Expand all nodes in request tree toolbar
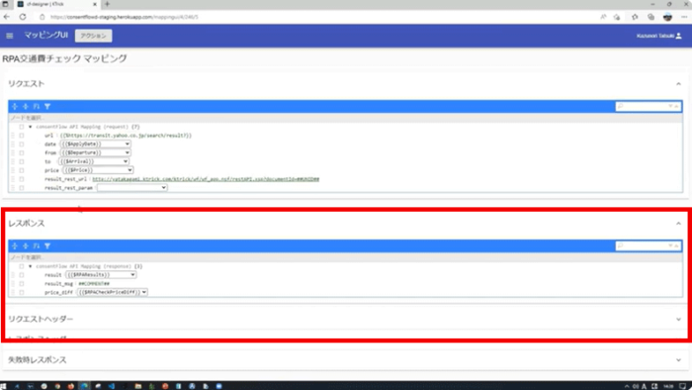The image size is (692, 390). (15, 107)
